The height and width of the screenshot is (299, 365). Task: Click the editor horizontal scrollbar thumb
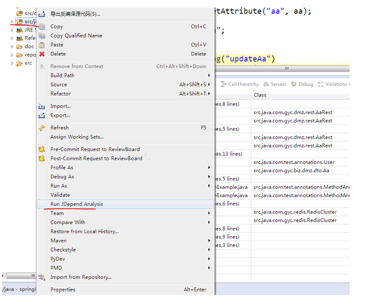click(282, 69)
